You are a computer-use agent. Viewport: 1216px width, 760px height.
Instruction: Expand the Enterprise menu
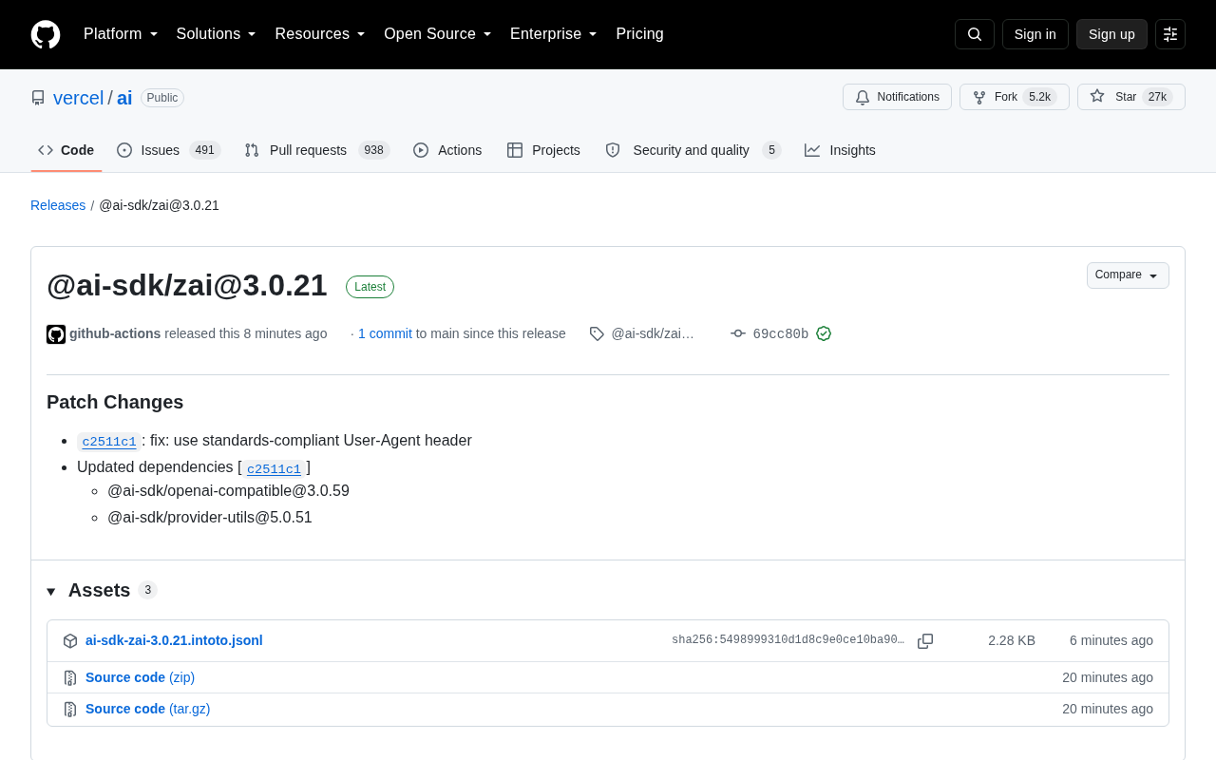pyautogui.click(x=554, y=34)
